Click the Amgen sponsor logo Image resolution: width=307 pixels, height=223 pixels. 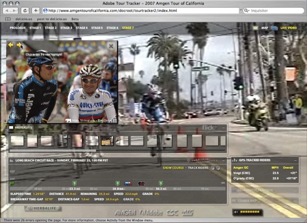[125, 213]
